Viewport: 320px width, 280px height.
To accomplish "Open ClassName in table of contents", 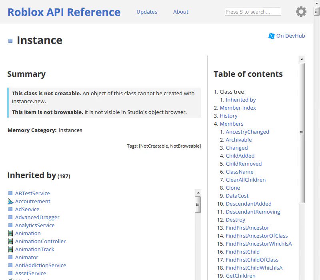I will pos(240,172).
